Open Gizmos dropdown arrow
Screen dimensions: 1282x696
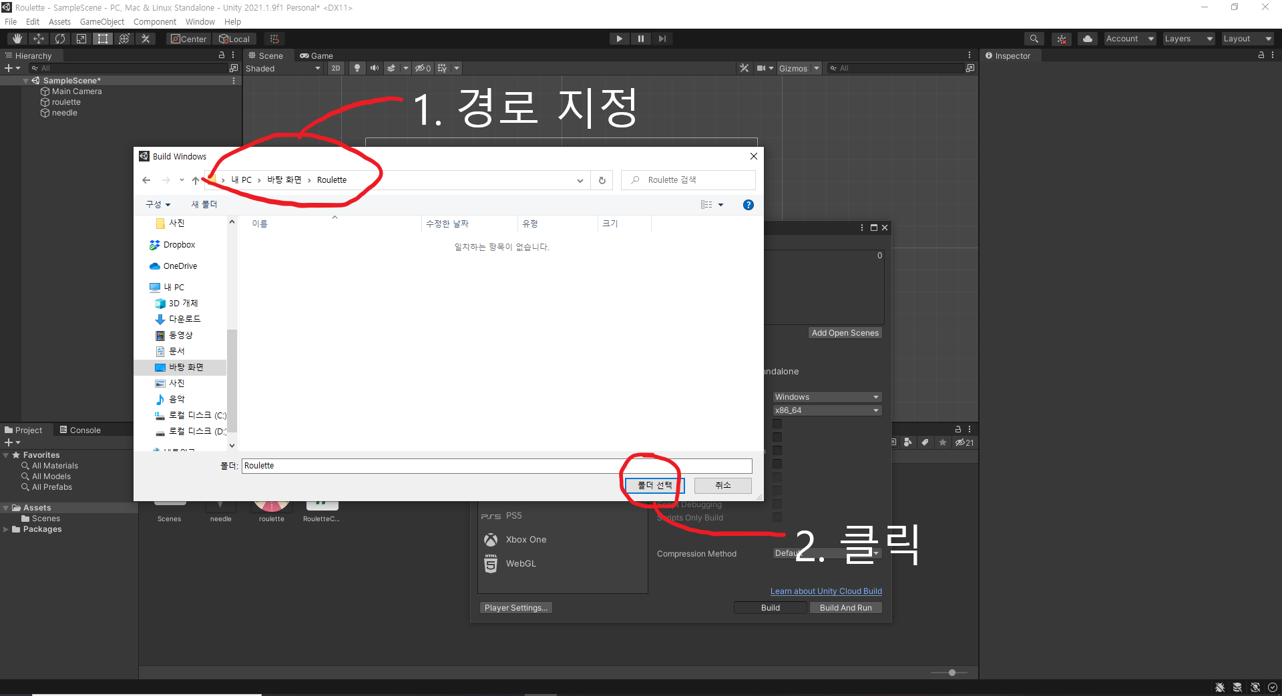point(816,68)
